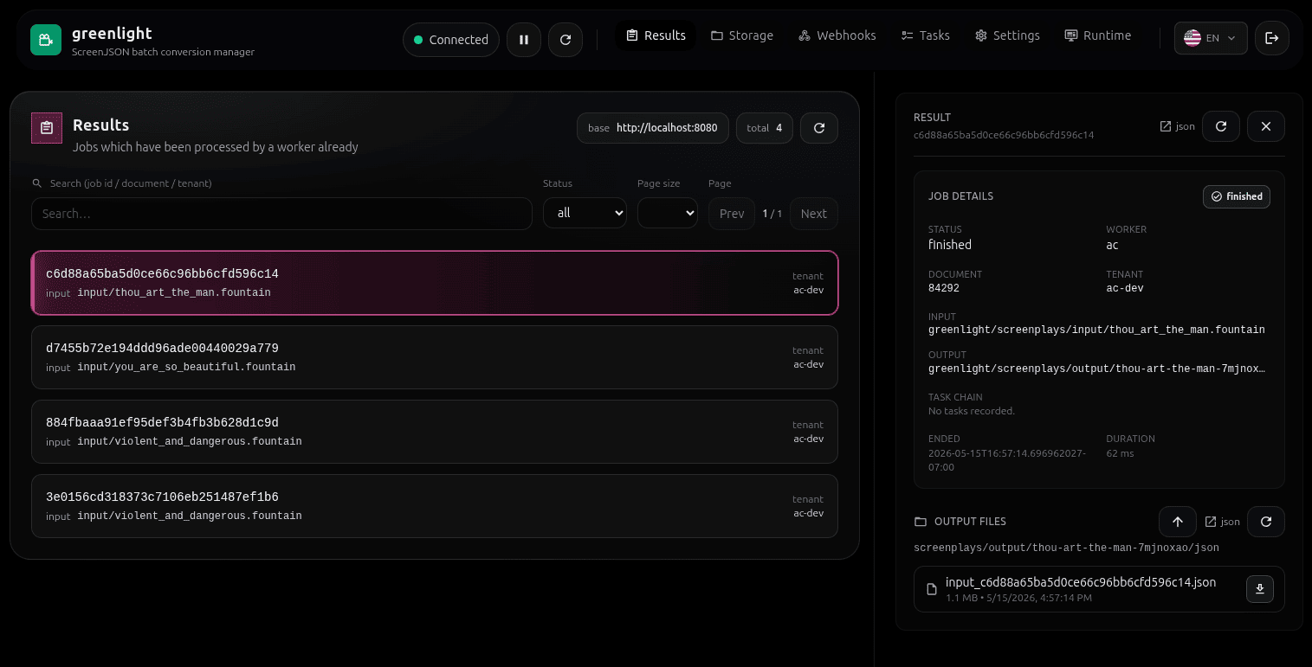Click the document value 84292
Image resolution: width=1312 pixels, height=667 pixels.
[944, 288]
